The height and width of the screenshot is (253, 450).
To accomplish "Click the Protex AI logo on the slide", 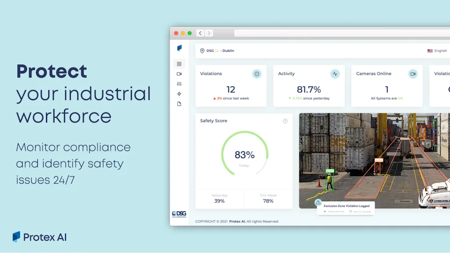I will tap(40, 237).
